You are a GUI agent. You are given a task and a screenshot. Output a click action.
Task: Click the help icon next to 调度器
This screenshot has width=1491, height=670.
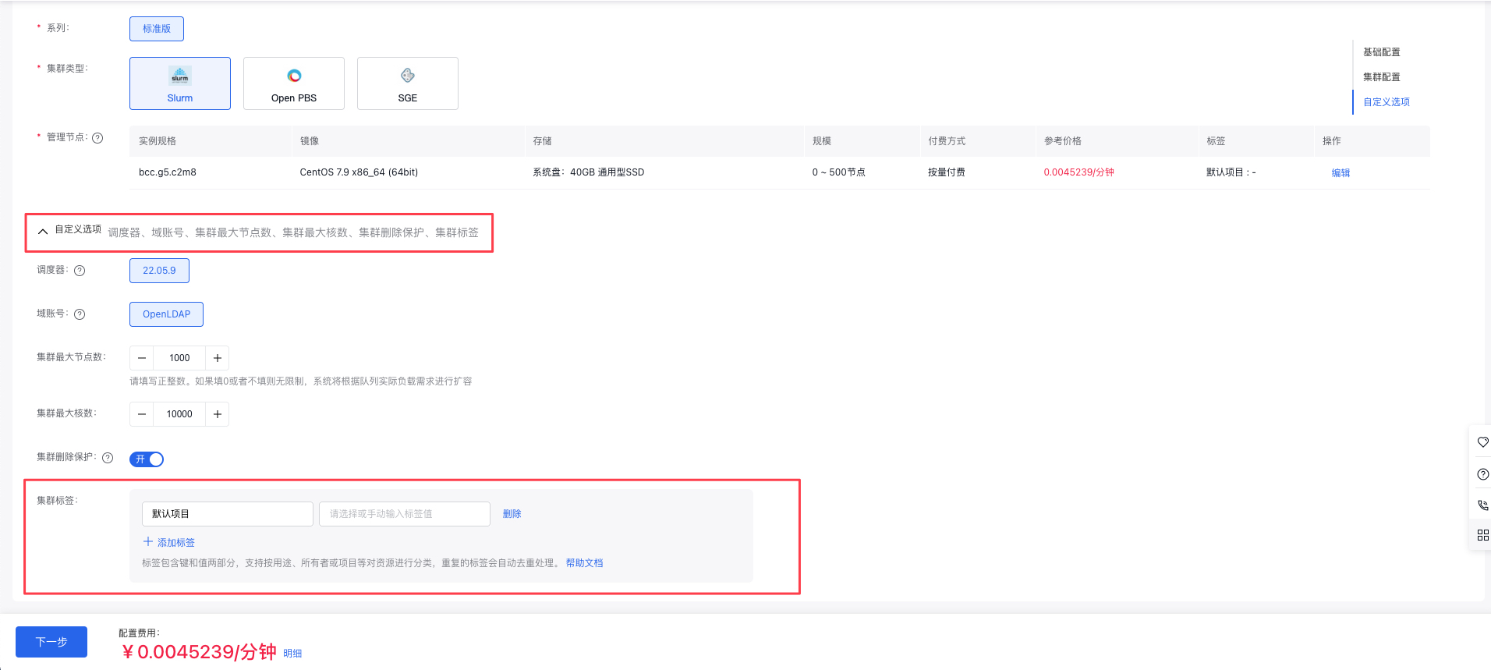coord(80,271)
